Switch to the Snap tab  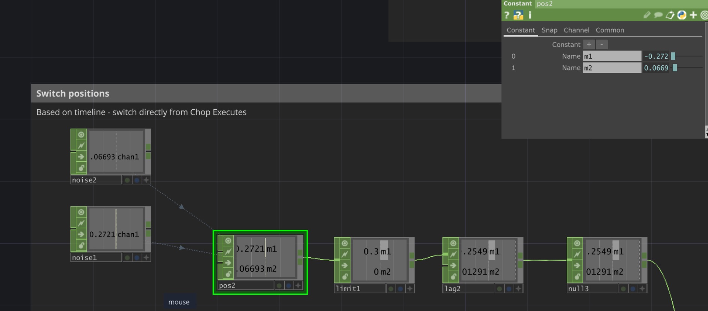(549, 30)
